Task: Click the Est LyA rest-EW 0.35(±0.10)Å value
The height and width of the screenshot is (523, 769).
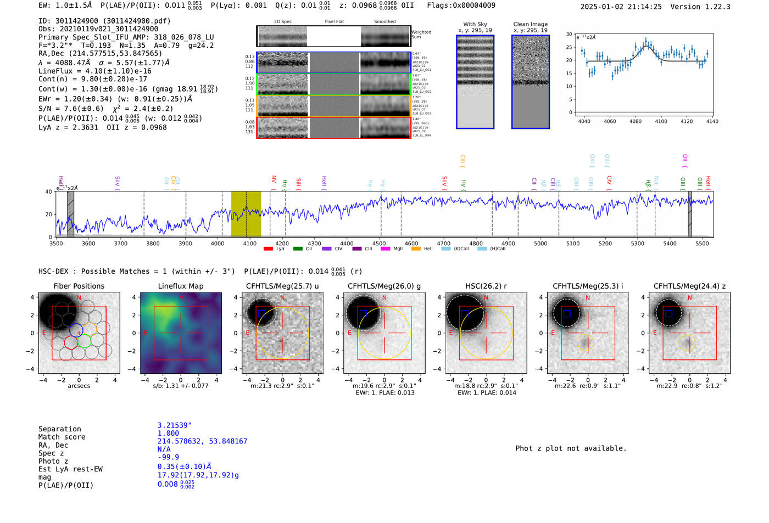Action: click(185, 466)
